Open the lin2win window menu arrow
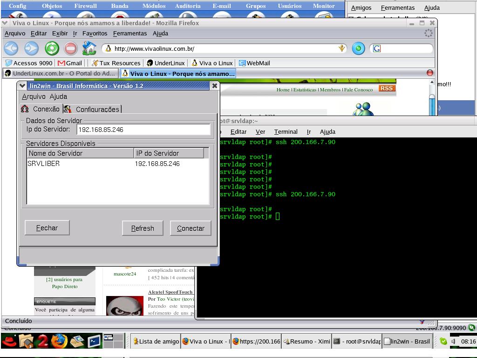Viewport: 477px width, 358px height. (x=22, y=86)
